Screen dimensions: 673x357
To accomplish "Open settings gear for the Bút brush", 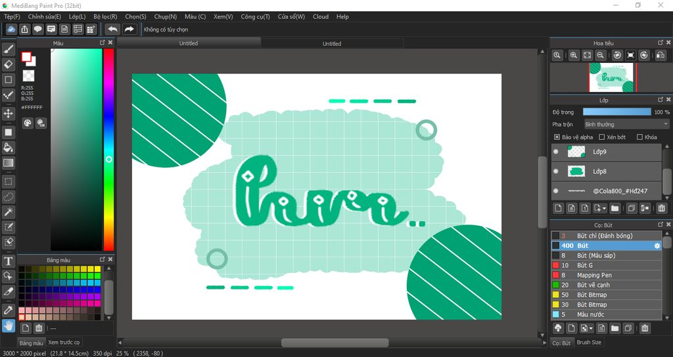I will 657,246.
